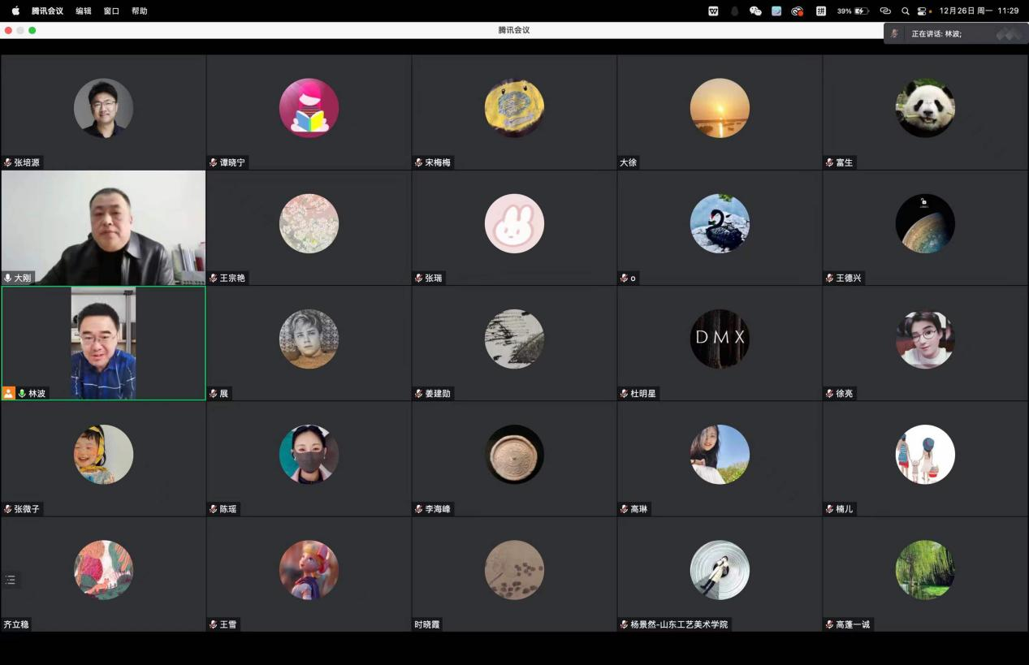Open the 帮助 menu
The width and height of the screenshot is (1029, 665).
tap(140, 11)
